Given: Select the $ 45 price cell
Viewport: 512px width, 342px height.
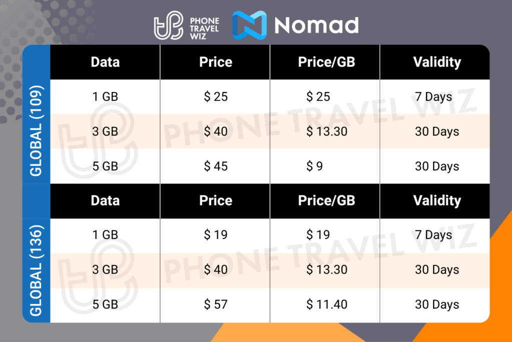Looking at the screenshot, I should pyautogui.click(x=215, y=166).
